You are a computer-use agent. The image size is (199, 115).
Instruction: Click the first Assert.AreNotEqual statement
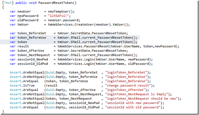(x=80, y=72)
